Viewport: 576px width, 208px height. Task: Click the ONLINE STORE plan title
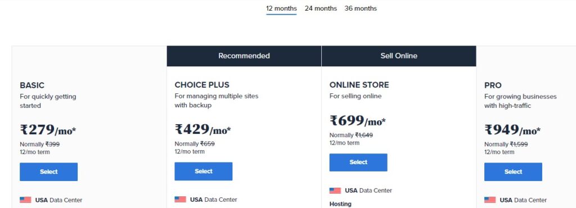pyautogui.click(x=359, y=85)
